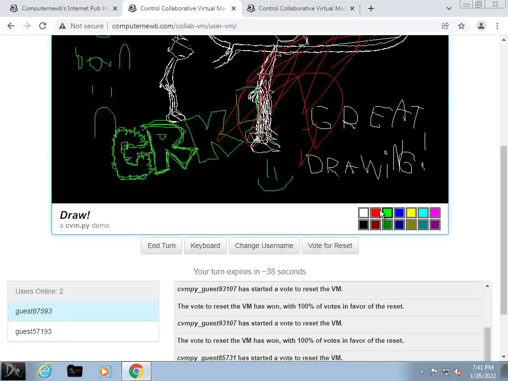Close the second browser tab
508x381 pixels.
coord(234,8)
